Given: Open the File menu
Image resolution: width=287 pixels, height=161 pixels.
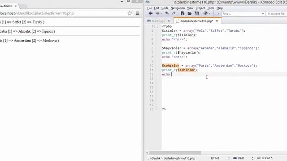Looking at the screenshot, I should click(149, 8).
